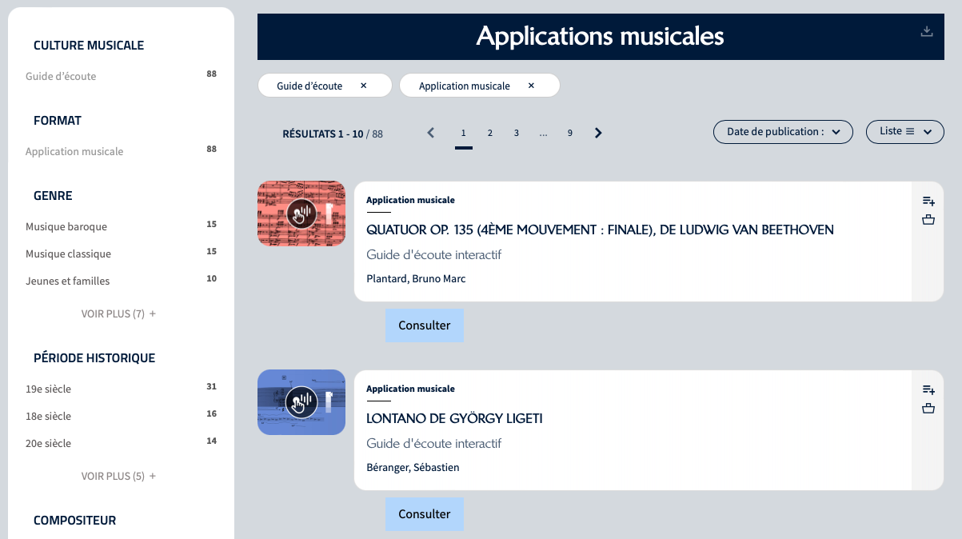Open the Date de publication sort dropdown
This screenshot has width=962, height=539.
pyautogui.click(x=783, y=132)
